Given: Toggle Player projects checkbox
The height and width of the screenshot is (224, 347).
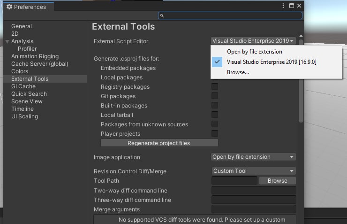Looking at the screenshot, I should (215, 134).
